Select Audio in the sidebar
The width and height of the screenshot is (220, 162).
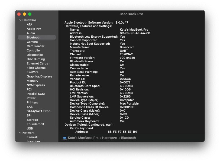point(31,33)
